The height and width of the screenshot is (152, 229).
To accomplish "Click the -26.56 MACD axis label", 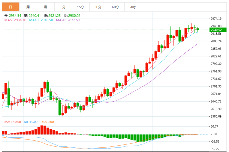I will click(x=215, y=141).
